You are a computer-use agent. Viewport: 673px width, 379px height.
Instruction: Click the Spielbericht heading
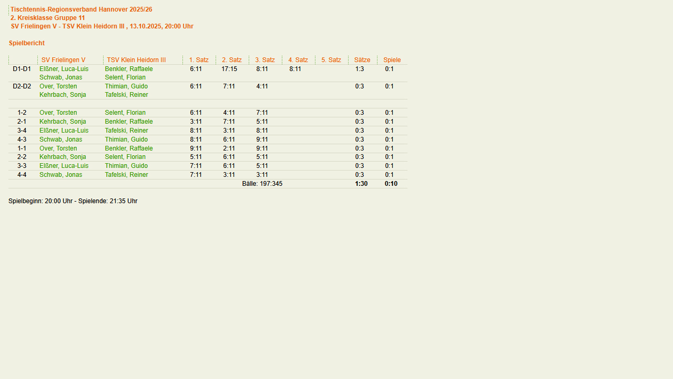[27, 43]
